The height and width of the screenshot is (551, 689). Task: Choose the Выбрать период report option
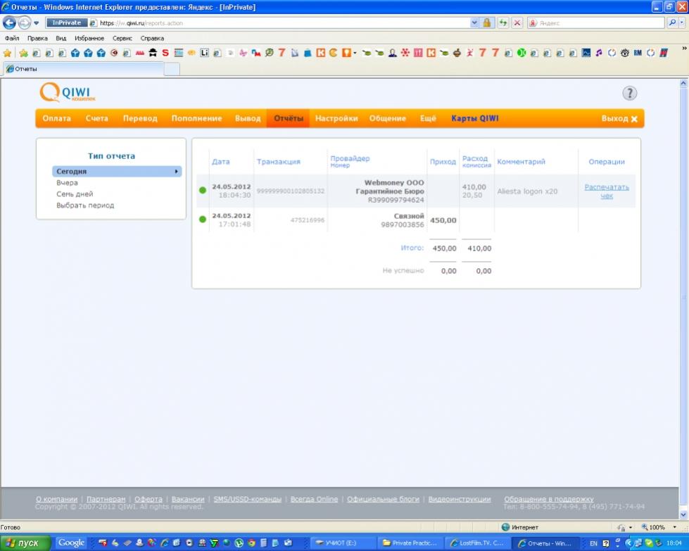pyautogui.click(x=85, y=205)
